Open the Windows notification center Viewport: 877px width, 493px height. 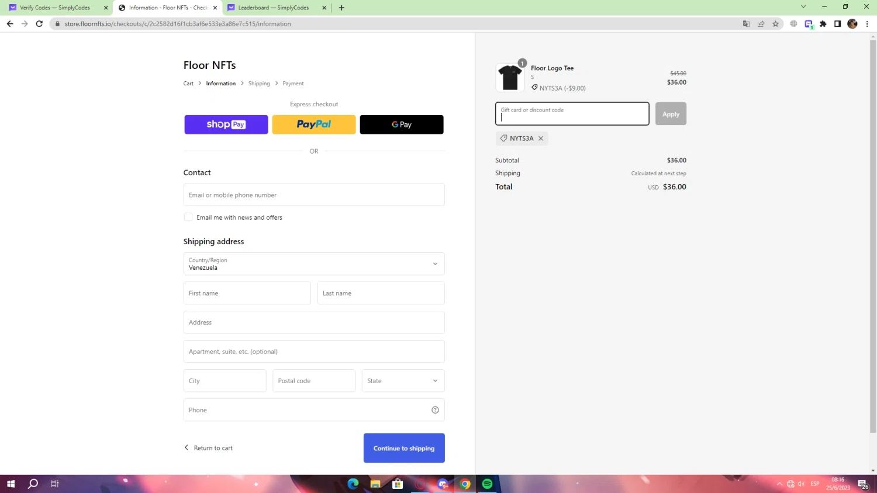pyautogui.click(x=863, y=484)
